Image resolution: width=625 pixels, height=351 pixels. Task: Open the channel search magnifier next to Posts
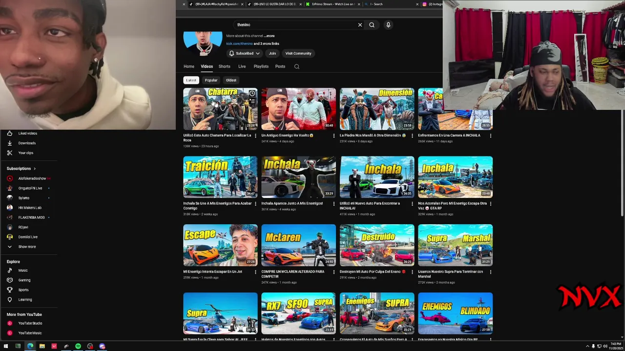pos(296,66)
